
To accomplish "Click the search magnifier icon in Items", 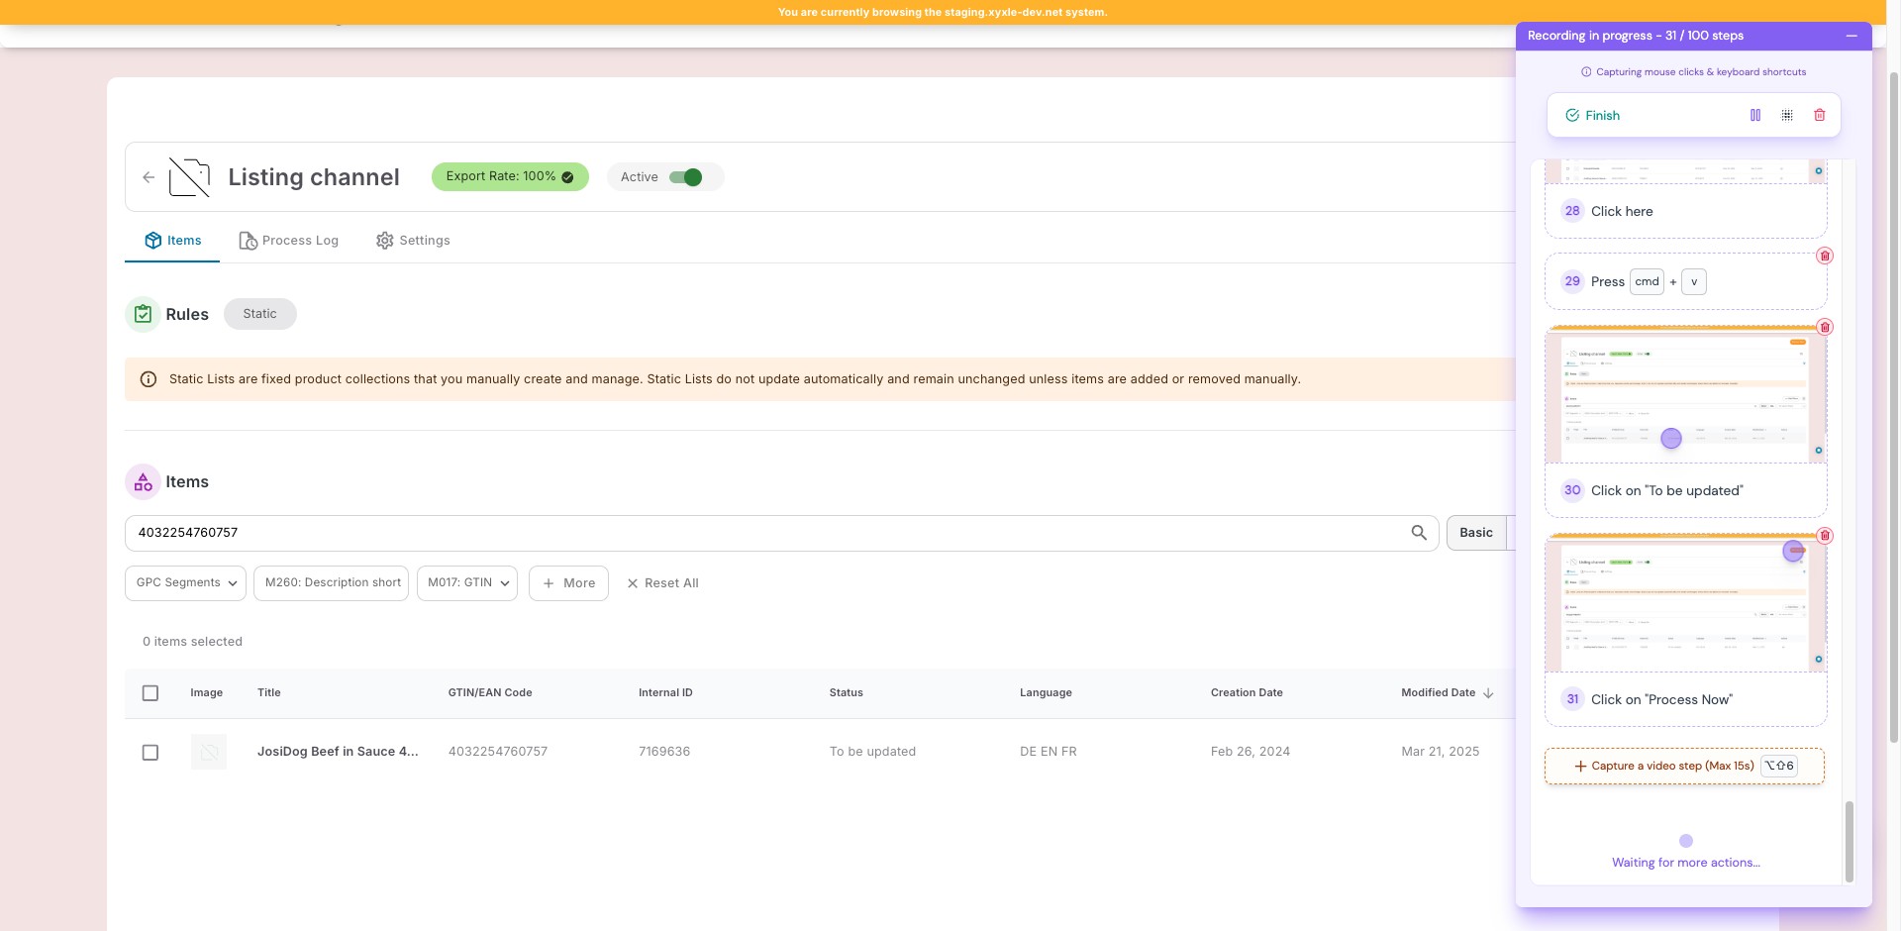I will 1418,533.
